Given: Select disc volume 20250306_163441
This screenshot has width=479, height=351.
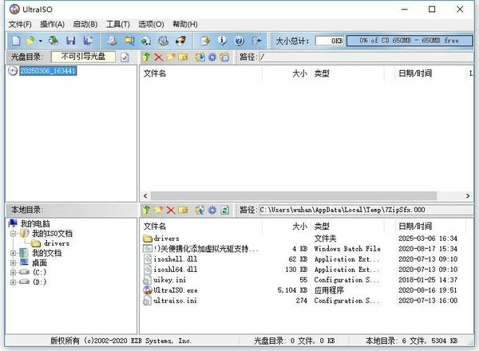Looking at the screenshot, I should click(x=48, y=71).
